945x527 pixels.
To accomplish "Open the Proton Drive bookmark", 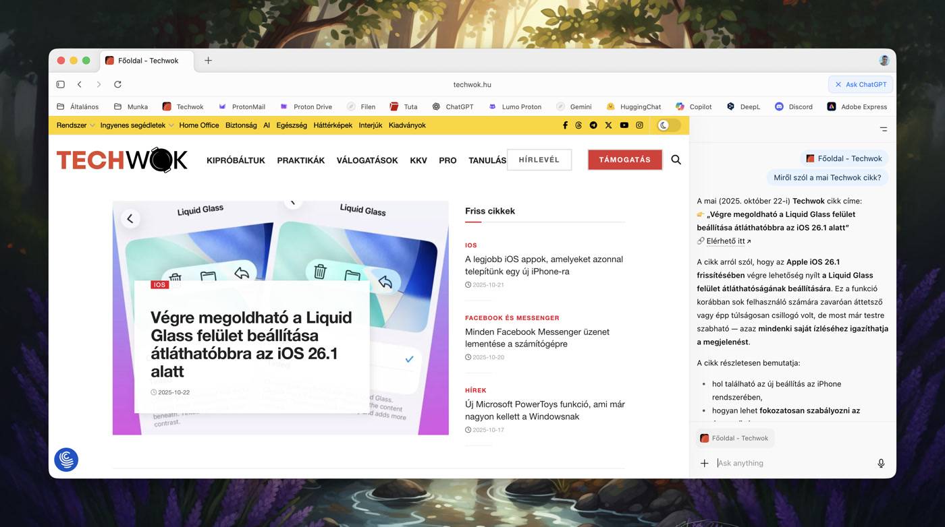I will [306, 106].
